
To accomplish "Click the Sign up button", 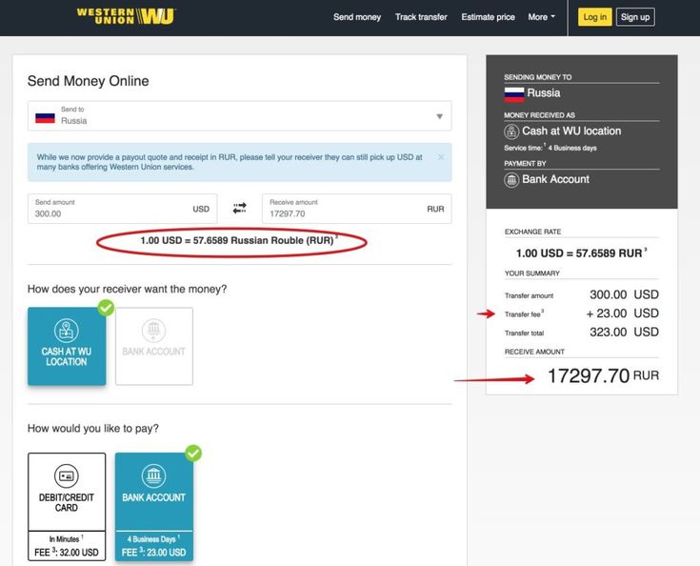I will click(x=635, y=17).
